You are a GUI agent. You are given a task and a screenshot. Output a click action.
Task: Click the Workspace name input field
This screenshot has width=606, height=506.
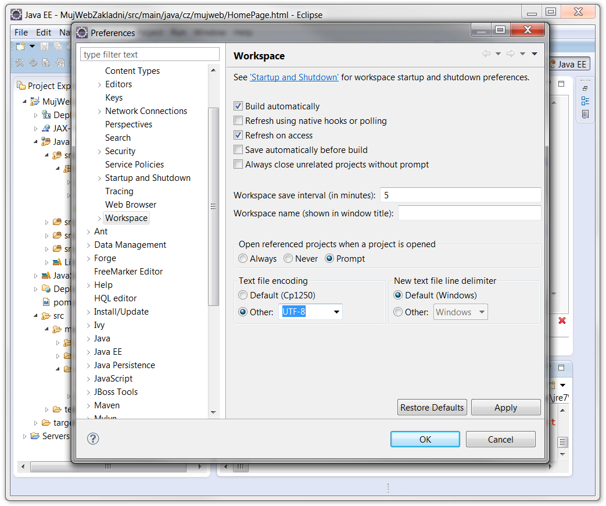[x=469, y=213]
